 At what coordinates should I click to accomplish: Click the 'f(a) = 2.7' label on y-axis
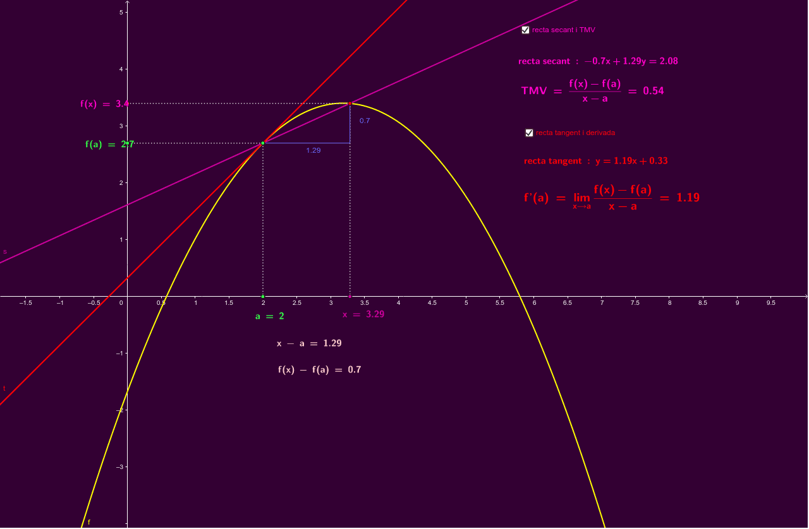click(109, 144)
